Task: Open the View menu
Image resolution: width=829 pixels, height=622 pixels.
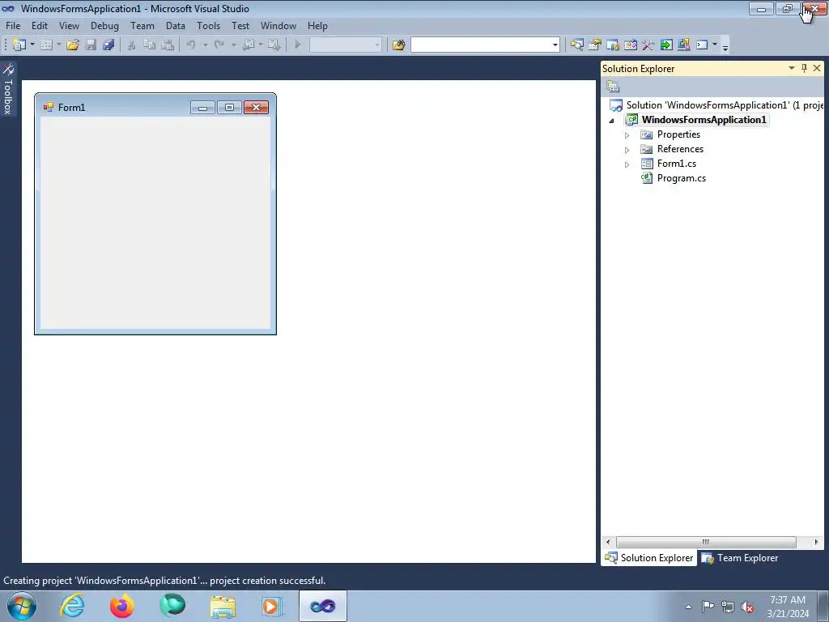Action: 69,25
